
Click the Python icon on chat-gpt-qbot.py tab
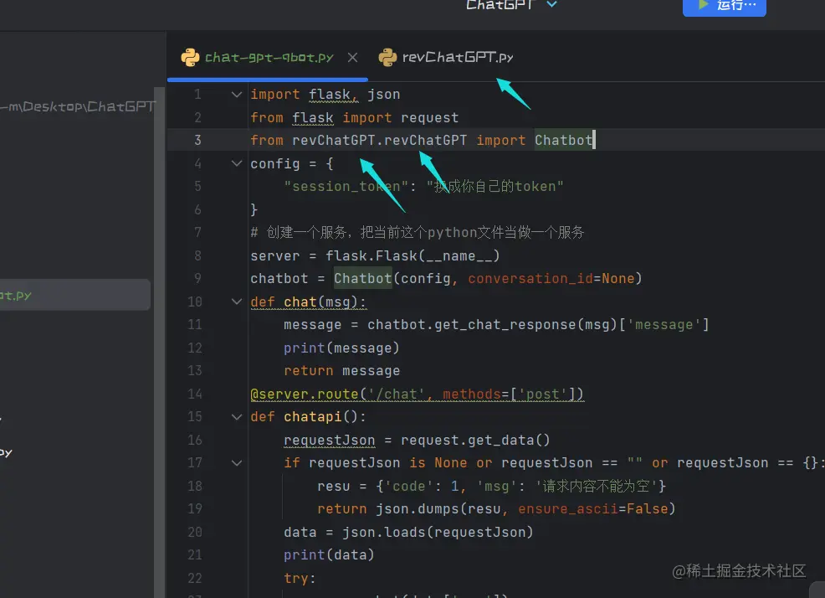point(190,58)
